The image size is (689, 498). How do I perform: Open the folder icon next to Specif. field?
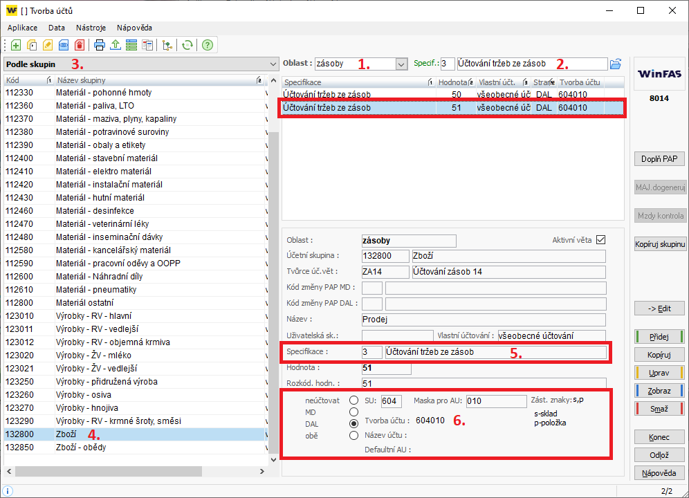pyautogui.click(x=616, y=64)
